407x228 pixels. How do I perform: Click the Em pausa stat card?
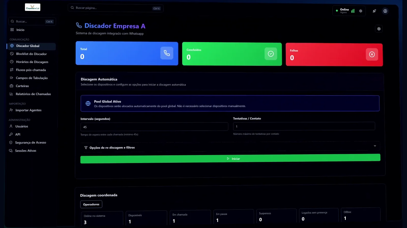234,217
